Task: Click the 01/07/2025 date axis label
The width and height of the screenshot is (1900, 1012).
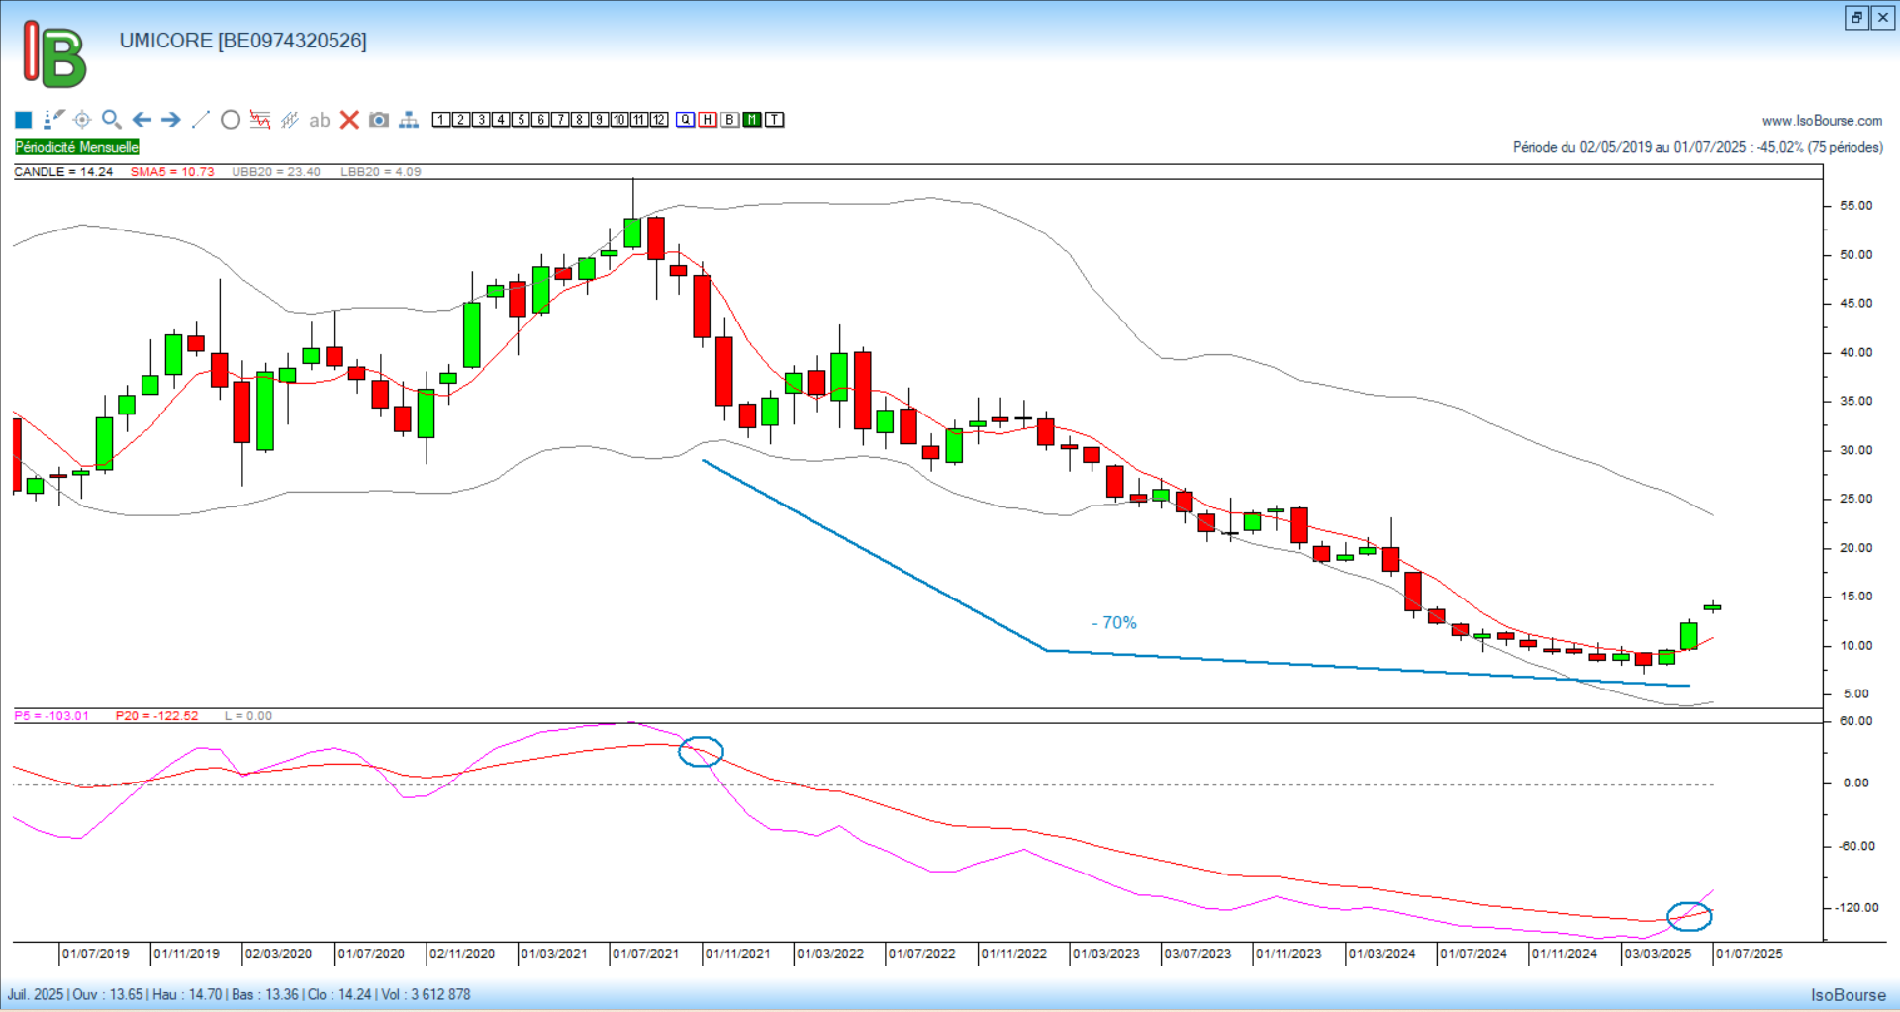Action: [x=1750, y=954]
